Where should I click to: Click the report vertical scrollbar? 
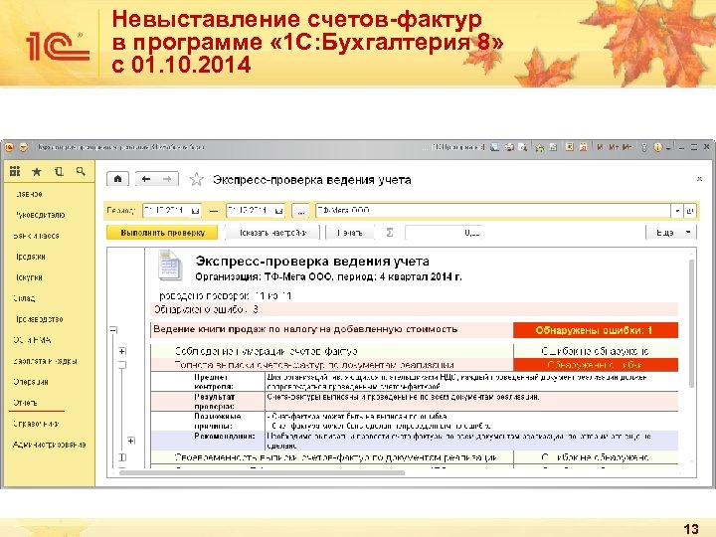tap(691, 323)
